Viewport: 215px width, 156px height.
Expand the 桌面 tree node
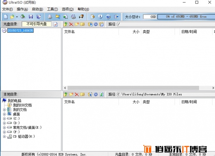(4, 114)
